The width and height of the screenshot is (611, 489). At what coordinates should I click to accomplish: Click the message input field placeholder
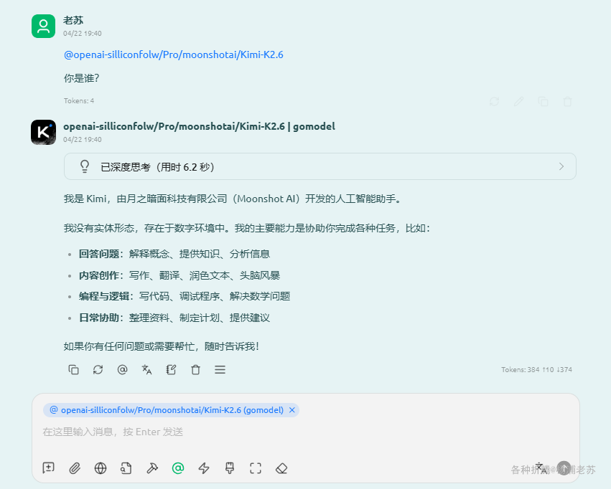[x=113, y=432]
